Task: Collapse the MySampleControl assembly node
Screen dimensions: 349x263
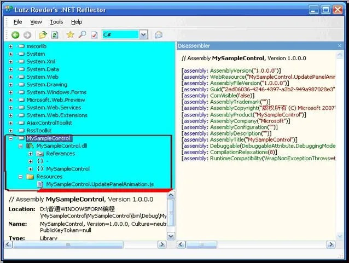Action: coord(10,138)
